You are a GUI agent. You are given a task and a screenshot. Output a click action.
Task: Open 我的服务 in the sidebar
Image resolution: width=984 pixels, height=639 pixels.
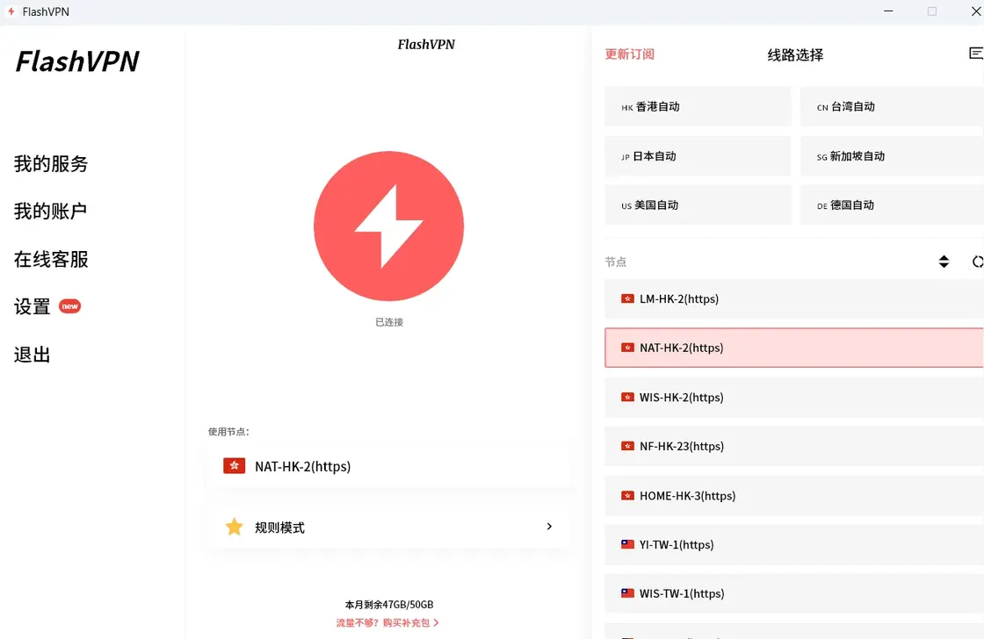[51, 163]
